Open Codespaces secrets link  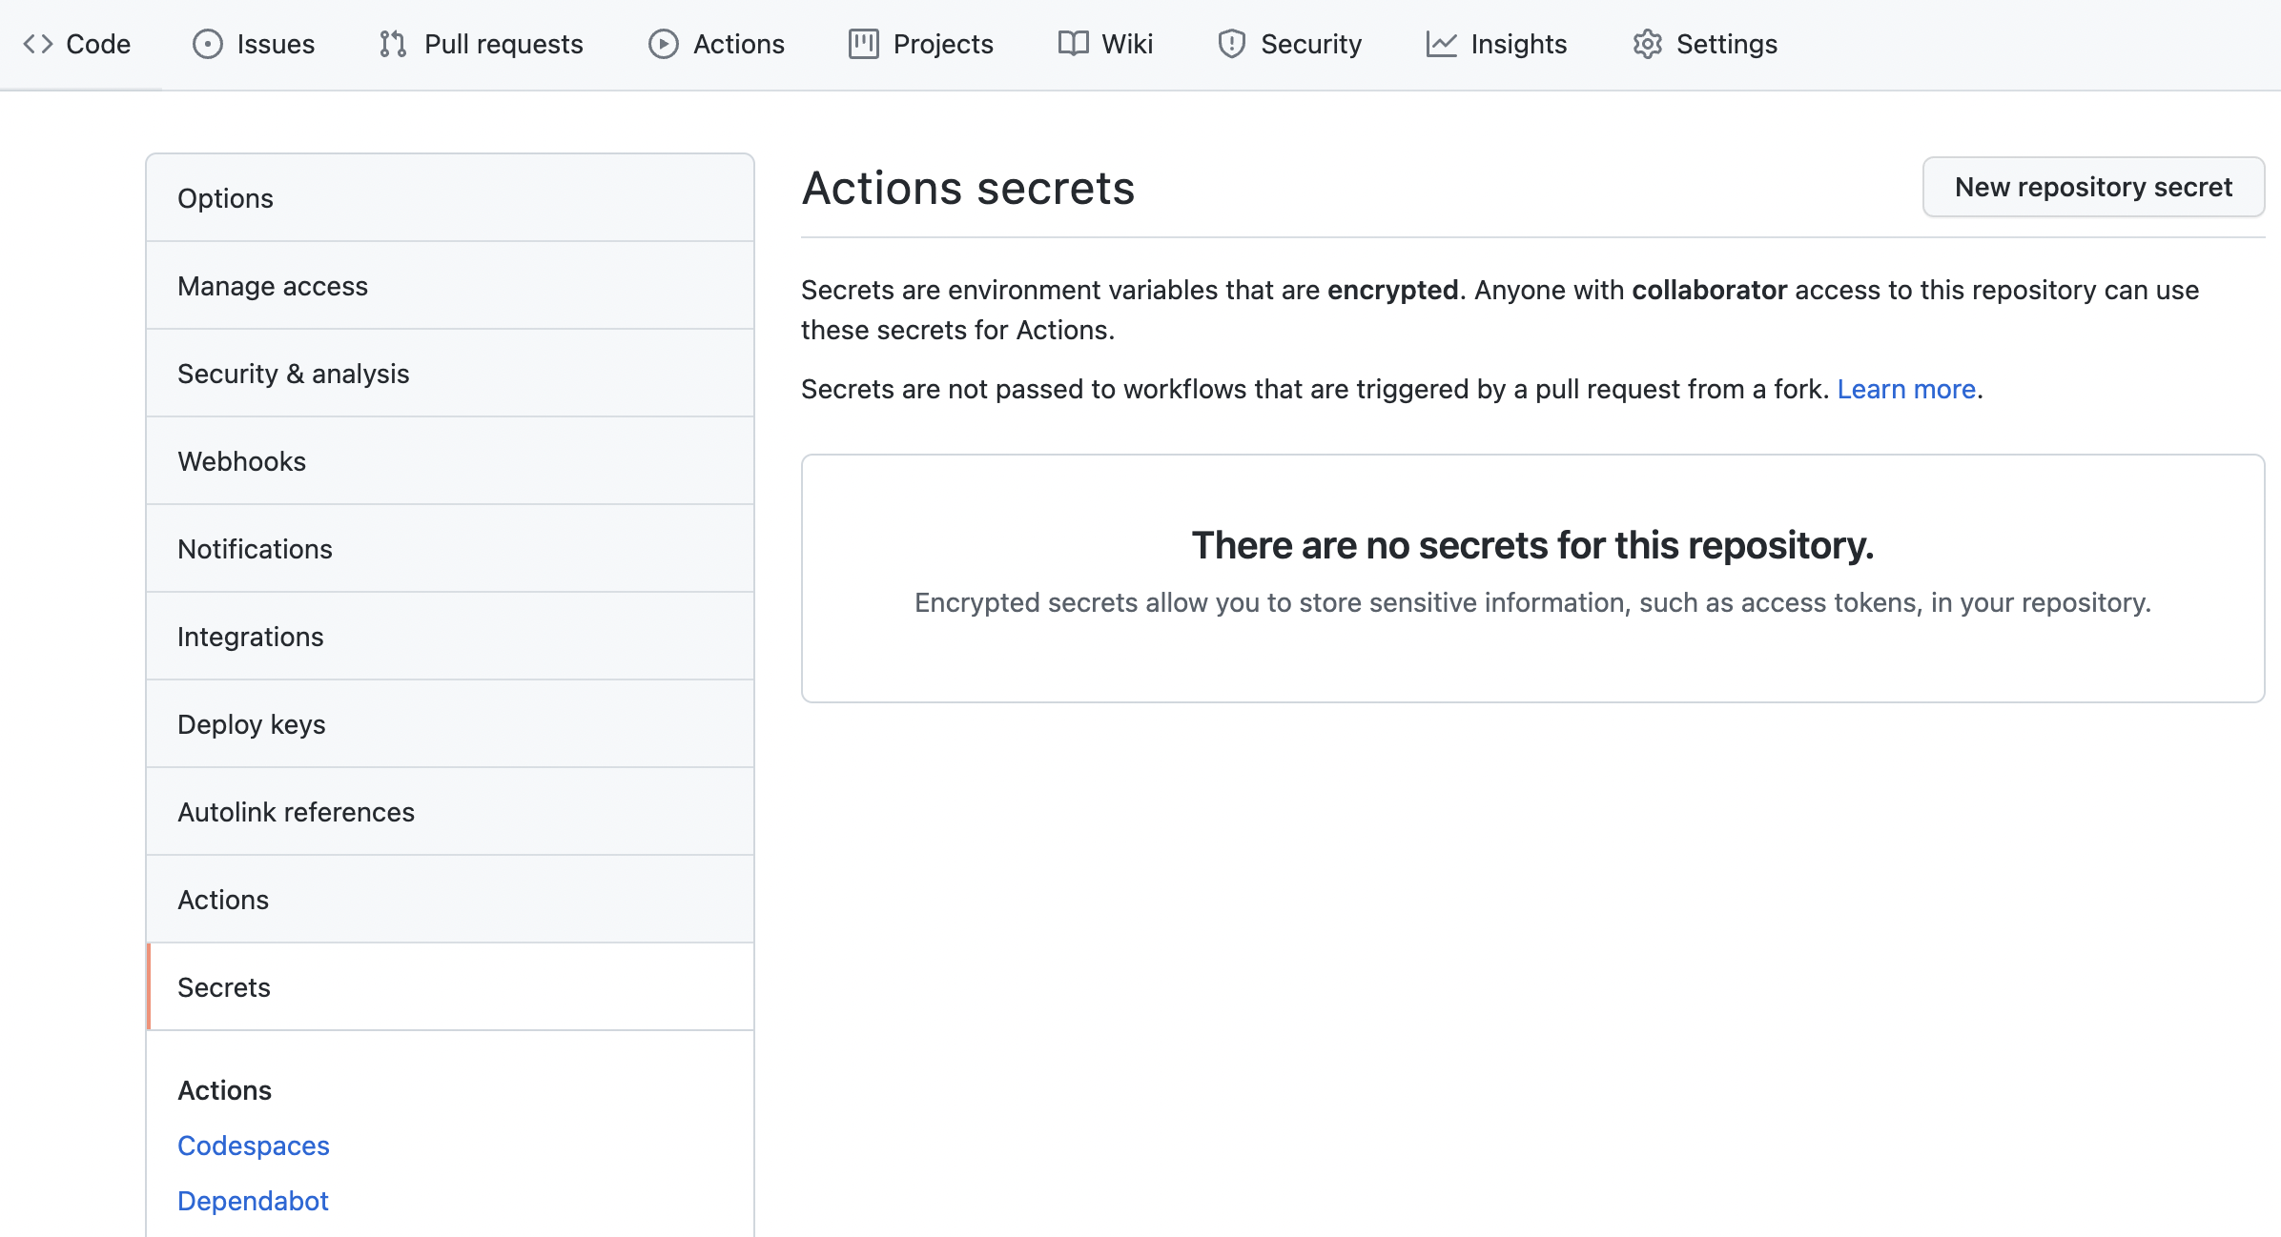tap(254, 1146)
